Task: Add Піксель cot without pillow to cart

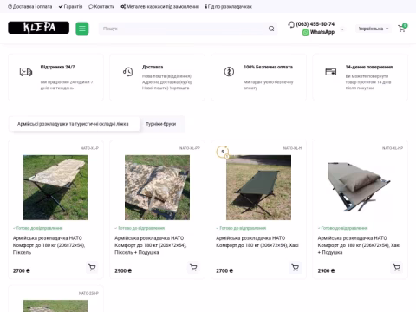Action: (92, 268)
